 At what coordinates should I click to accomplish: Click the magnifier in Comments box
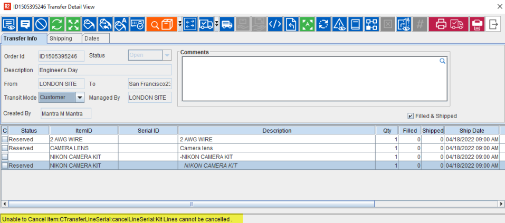[443, 61]
